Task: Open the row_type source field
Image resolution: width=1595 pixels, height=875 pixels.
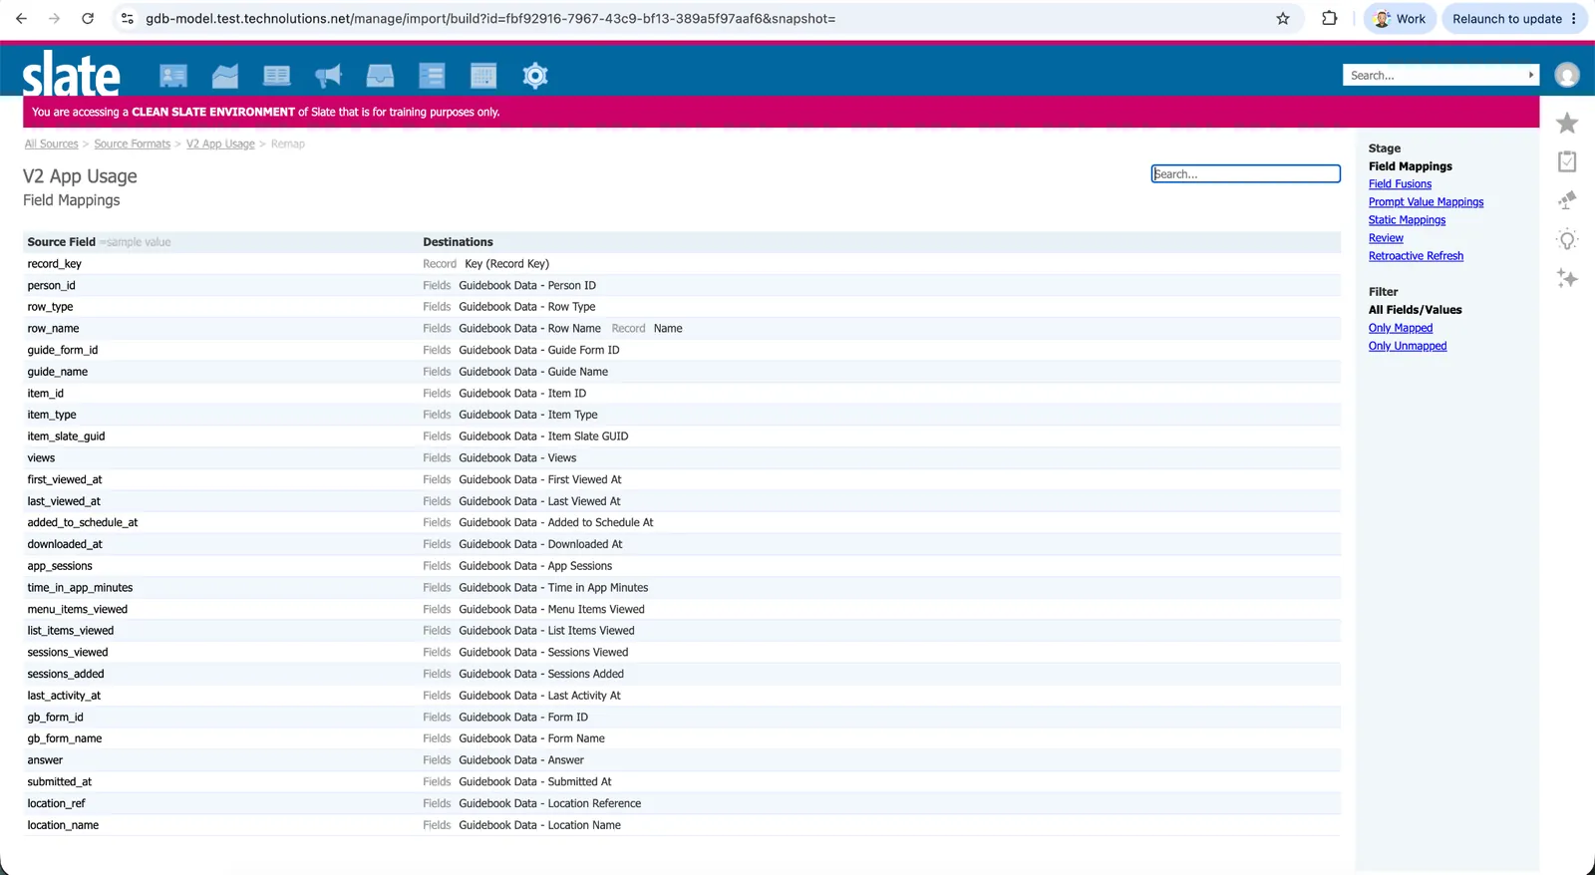Action: 50,307
